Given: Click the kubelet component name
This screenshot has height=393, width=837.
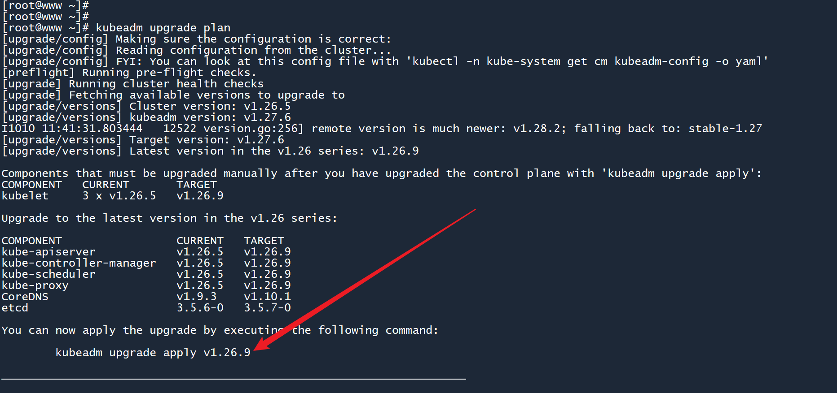Looking at the screenshot, I should [x=25, y=196].
